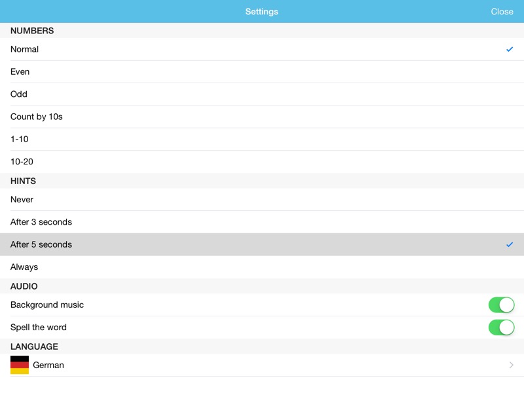Image resolution: width=524 pixels, height=393 pixels.
Task: Set hints to After 3 seconds
Action: tap(41, 222)
